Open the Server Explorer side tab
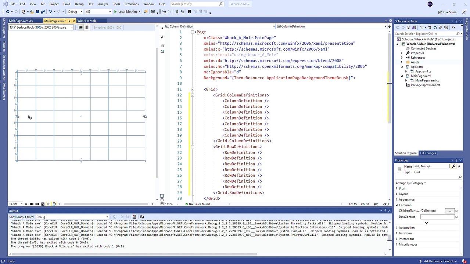The image size is (470, 264). pos(4,28)
